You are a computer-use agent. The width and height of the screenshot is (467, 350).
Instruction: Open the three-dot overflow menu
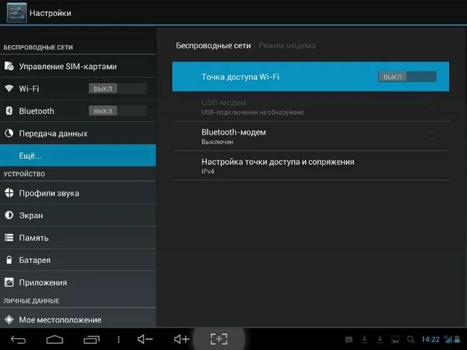click(x=119, y=339)
